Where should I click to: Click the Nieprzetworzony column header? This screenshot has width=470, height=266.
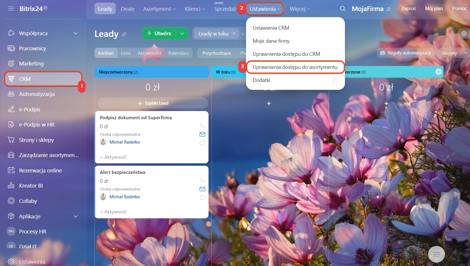[x=152, y=72]
